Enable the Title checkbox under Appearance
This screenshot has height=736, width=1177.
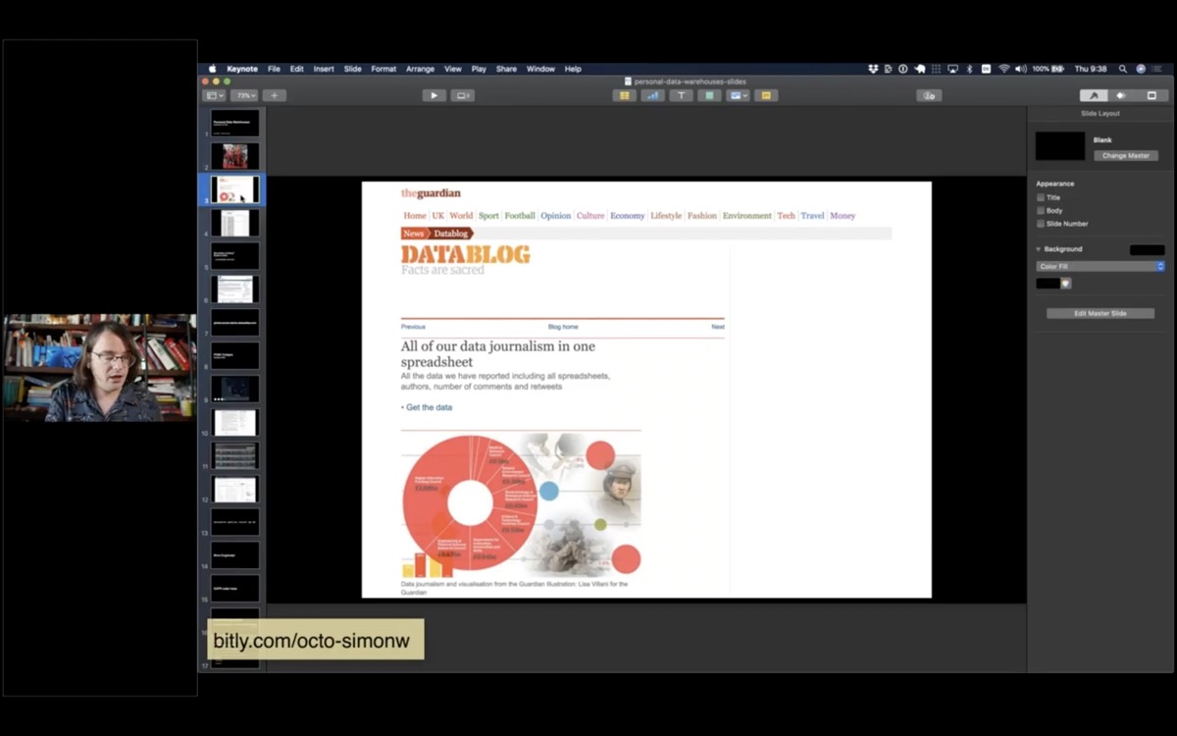(x=1041, y=197)
